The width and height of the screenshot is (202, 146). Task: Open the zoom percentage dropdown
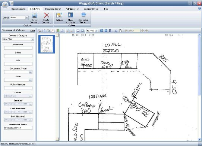[96, 31]
